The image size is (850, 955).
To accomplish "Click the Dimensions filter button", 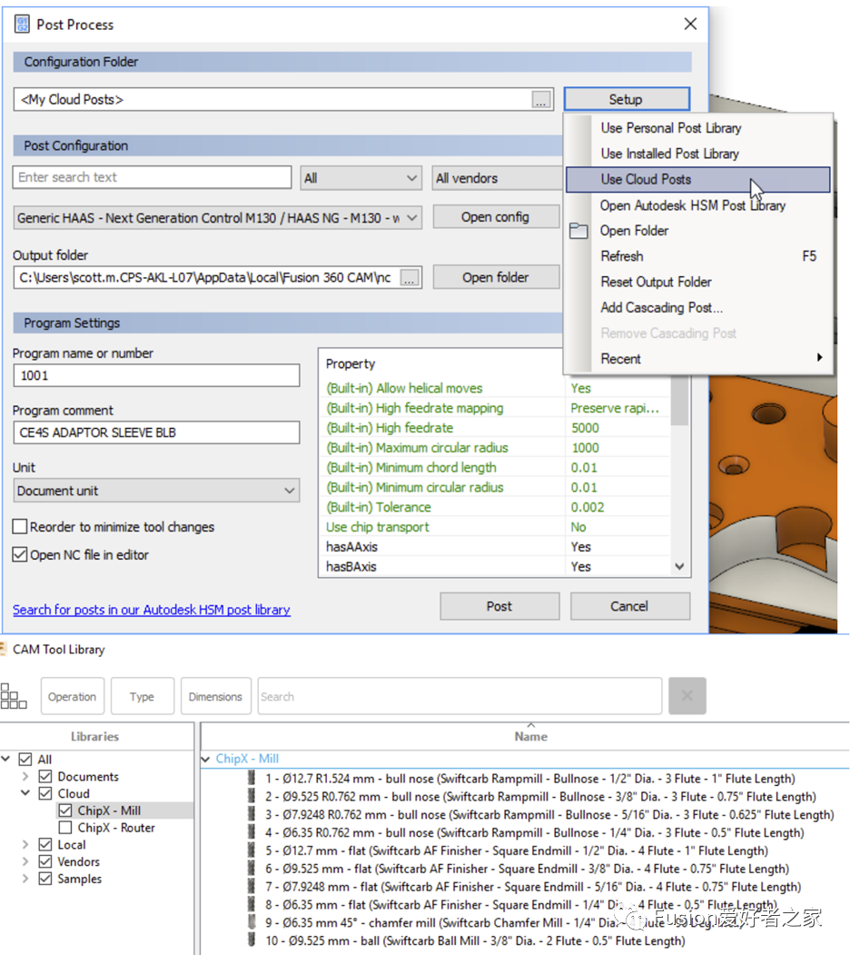I will [x=215, y=696].
